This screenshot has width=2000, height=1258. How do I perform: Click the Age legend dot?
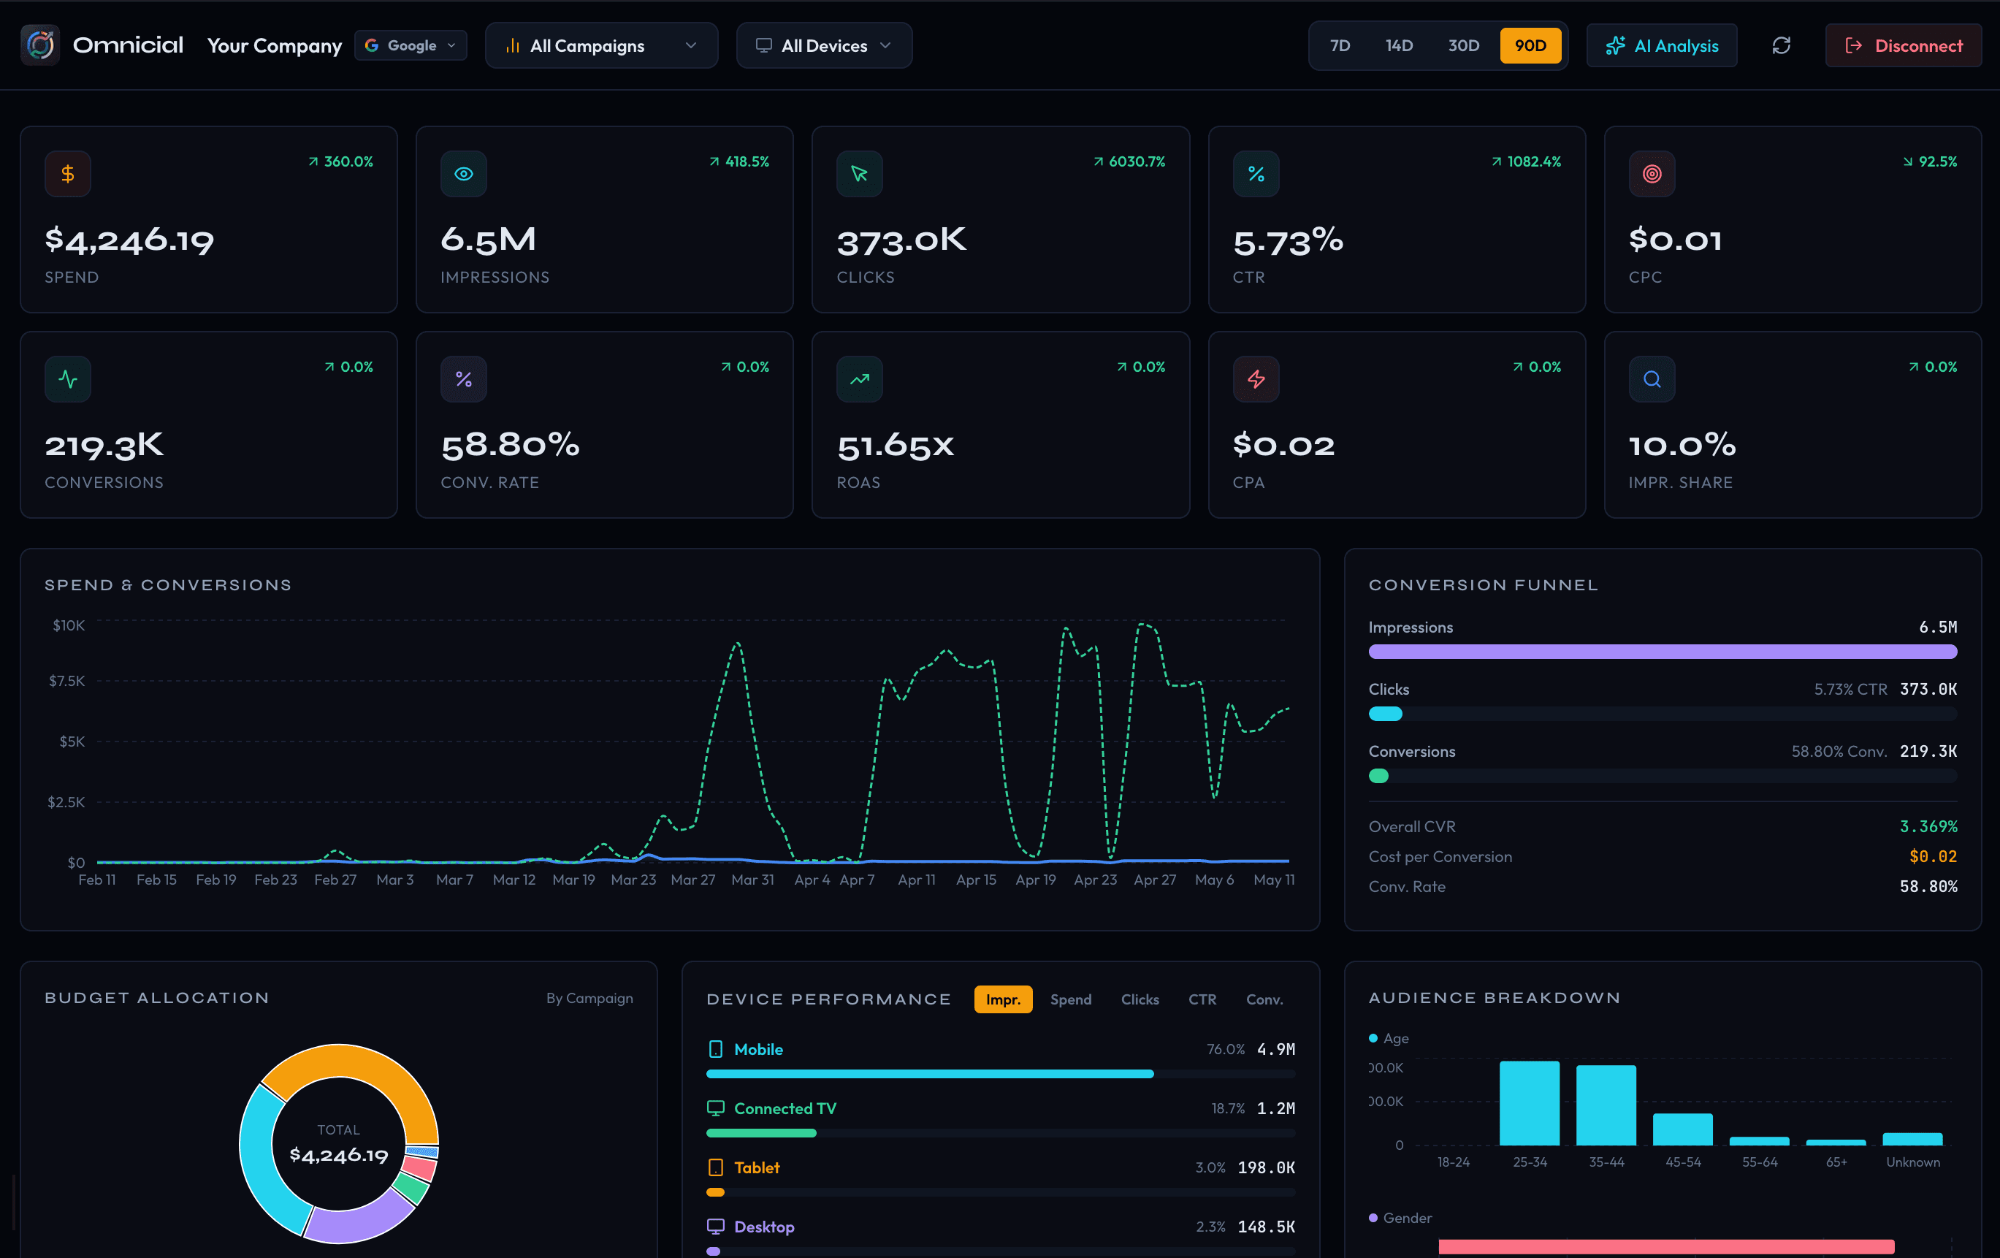coord(1373,1038)
